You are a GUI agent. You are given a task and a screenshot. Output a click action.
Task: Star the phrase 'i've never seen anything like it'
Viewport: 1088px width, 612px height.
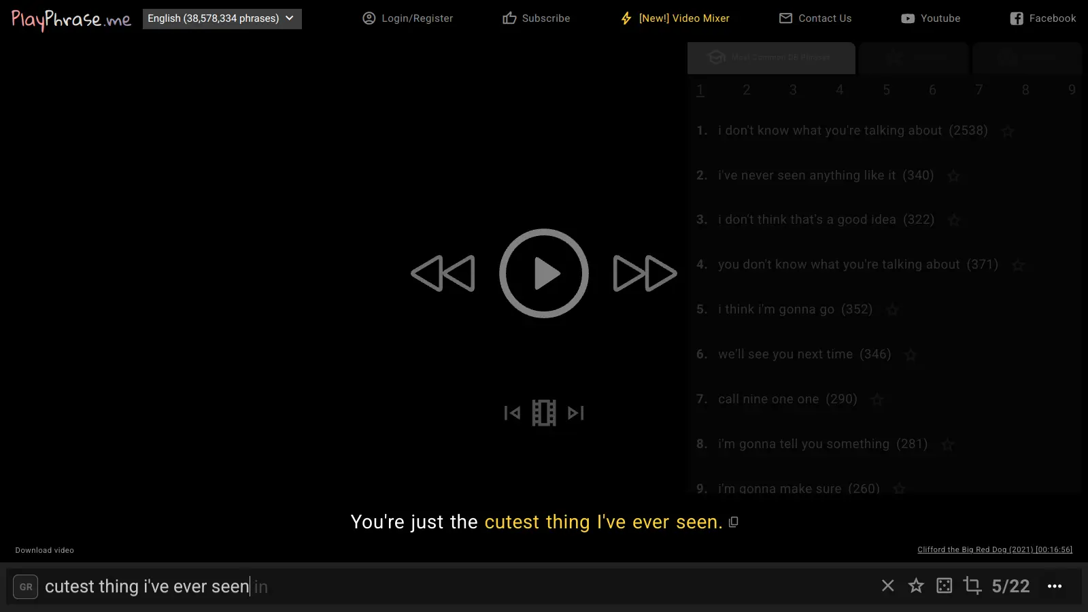click(x=953, y=175)
